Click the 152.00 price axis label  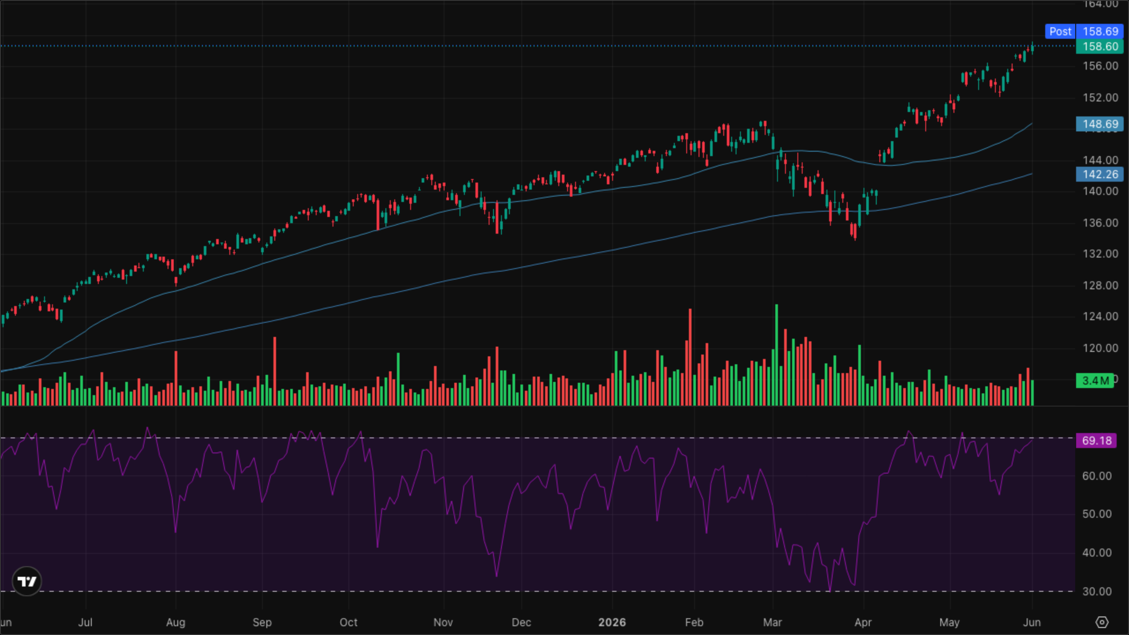point(1100,97)
